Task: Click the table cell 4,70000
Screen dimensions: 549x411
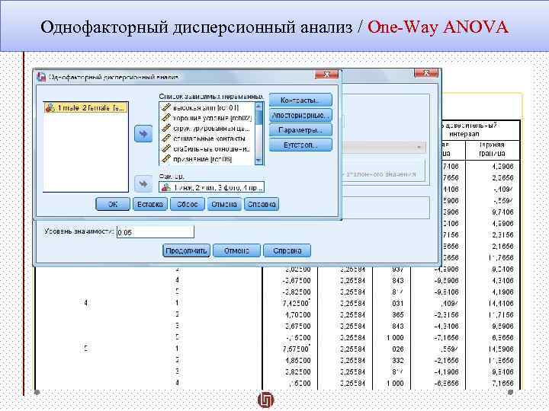Action: (x=297, y=314)
